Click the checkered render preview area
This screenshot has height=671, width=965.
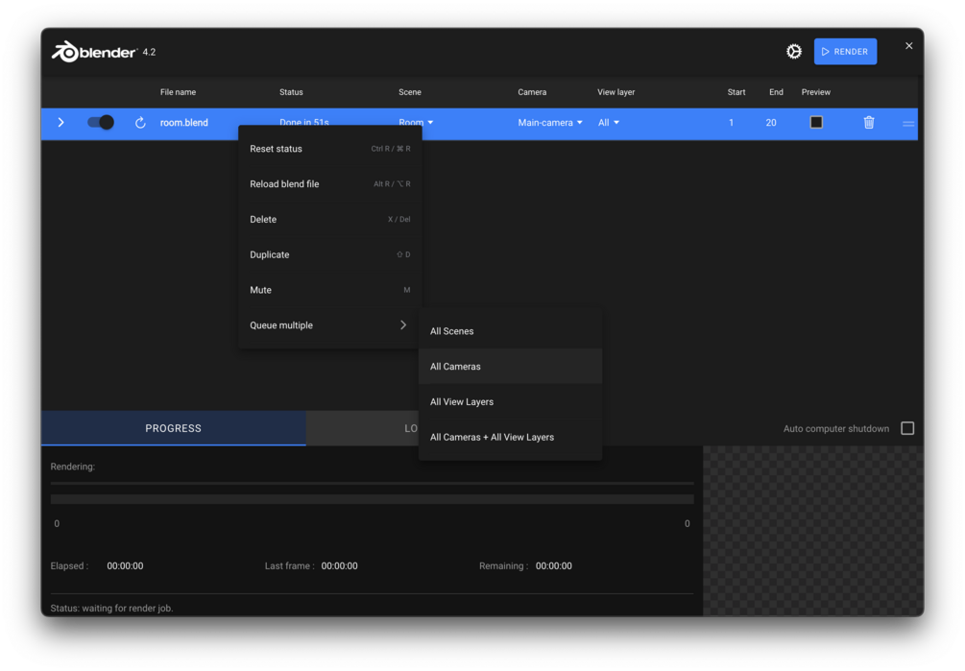click(813, 531)
